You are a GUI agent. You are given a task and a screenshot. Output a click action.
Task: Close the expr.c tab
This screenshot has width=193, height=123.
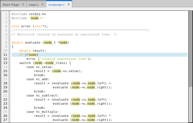point(43,5)
